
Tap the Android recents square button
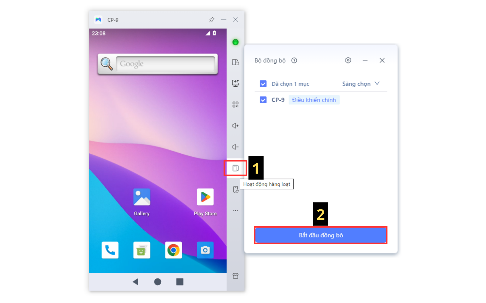[x=180, y=282]
